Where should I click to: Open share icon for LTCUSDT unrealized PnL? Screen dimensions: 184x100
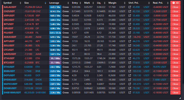(x=130, y=50)
